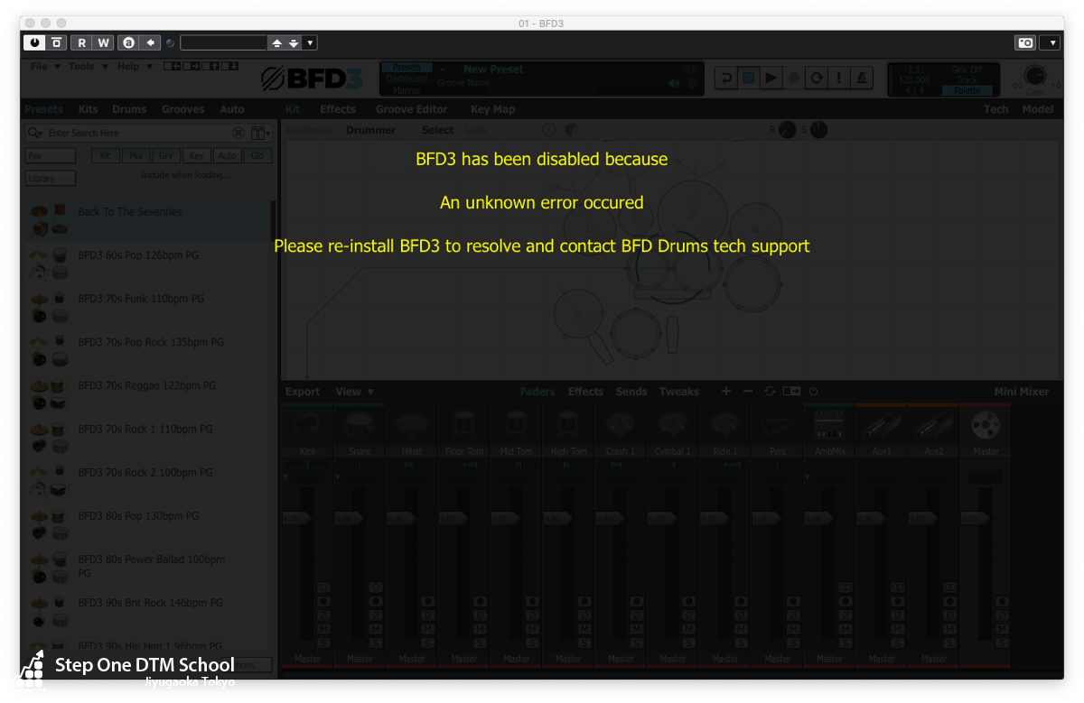Switch to Grooves browser tab
The width and height of the screenshot is (1084, 703).
point(183,109)
